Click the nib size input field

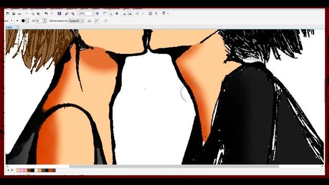point(39,21)
